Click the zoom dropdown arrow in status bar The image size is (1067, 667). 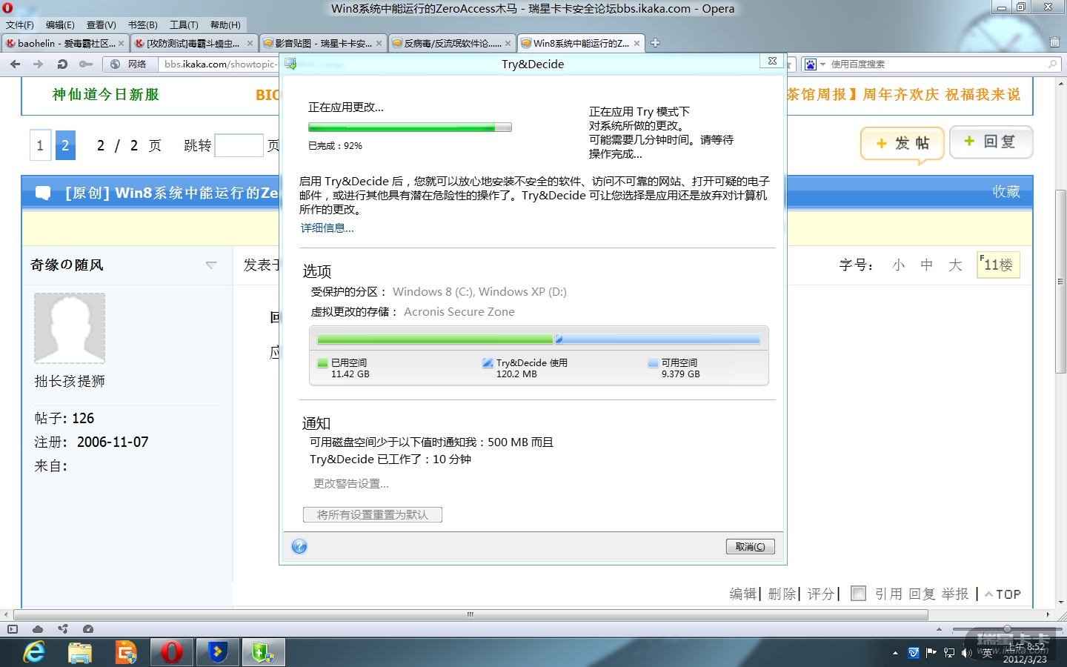[x=940, y=629]
